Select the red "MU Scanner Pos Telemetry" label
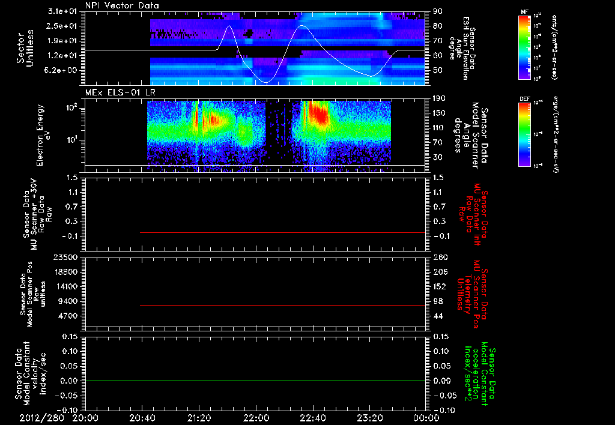This screenshot has width=615, height=425. click(x=473, y=294)
